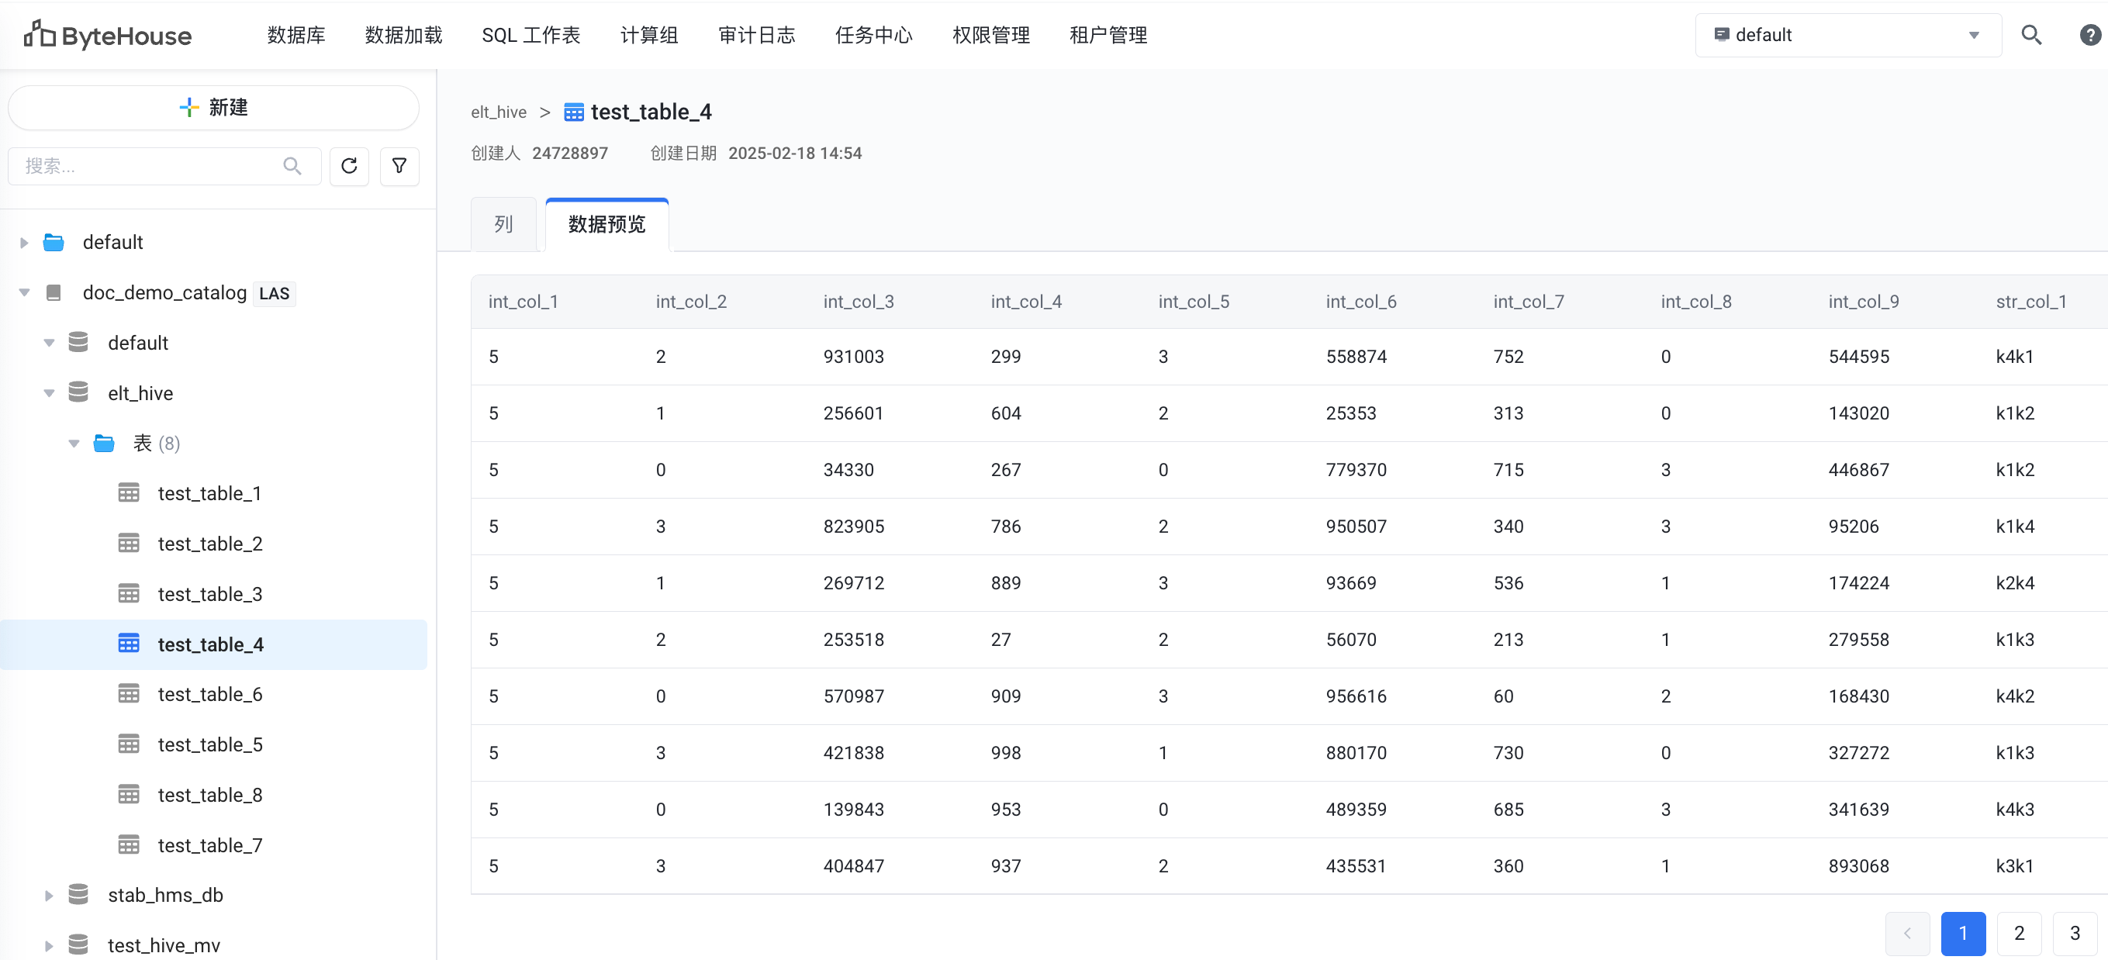Click the table icon for test_table_5

[x=129, y=744]
